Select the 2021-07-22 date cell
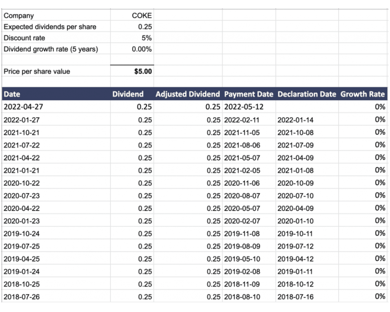This screenshot has height=312, width=390. point(21,145)
